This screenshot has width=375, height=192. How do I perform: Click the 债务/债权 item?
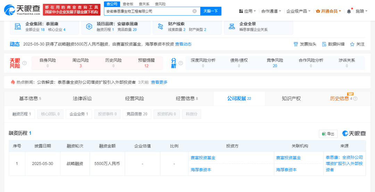coord(239,63)
